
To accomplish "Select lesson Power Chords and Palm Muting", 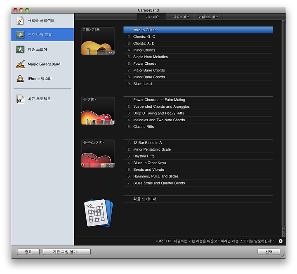I will tap(198, 100).
